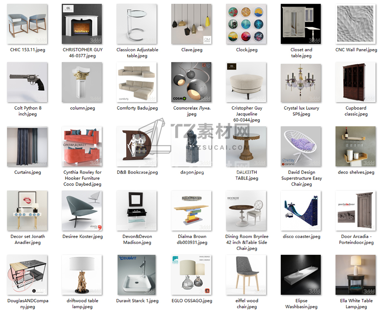The width and height of the screenshot is (385, 312).
Task: Click the "Dialma Brown db003931.jpeg" name label
Action: (192, 239)
